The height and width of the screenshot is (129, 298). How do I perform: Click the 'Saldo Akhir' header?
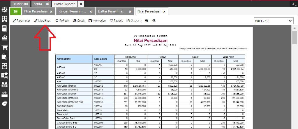pyautogui.click(x=228, y=57)
